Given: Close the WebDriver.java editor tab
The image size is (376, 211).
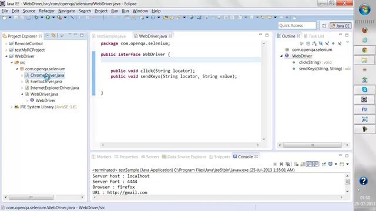Looking at the screenshot, I should click(x=170, y=36).
